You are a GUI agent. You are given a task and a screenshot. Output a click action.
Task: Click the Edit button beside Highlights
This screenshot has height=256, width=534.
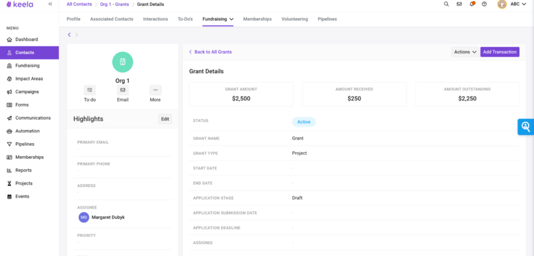[x=165, y=119]
